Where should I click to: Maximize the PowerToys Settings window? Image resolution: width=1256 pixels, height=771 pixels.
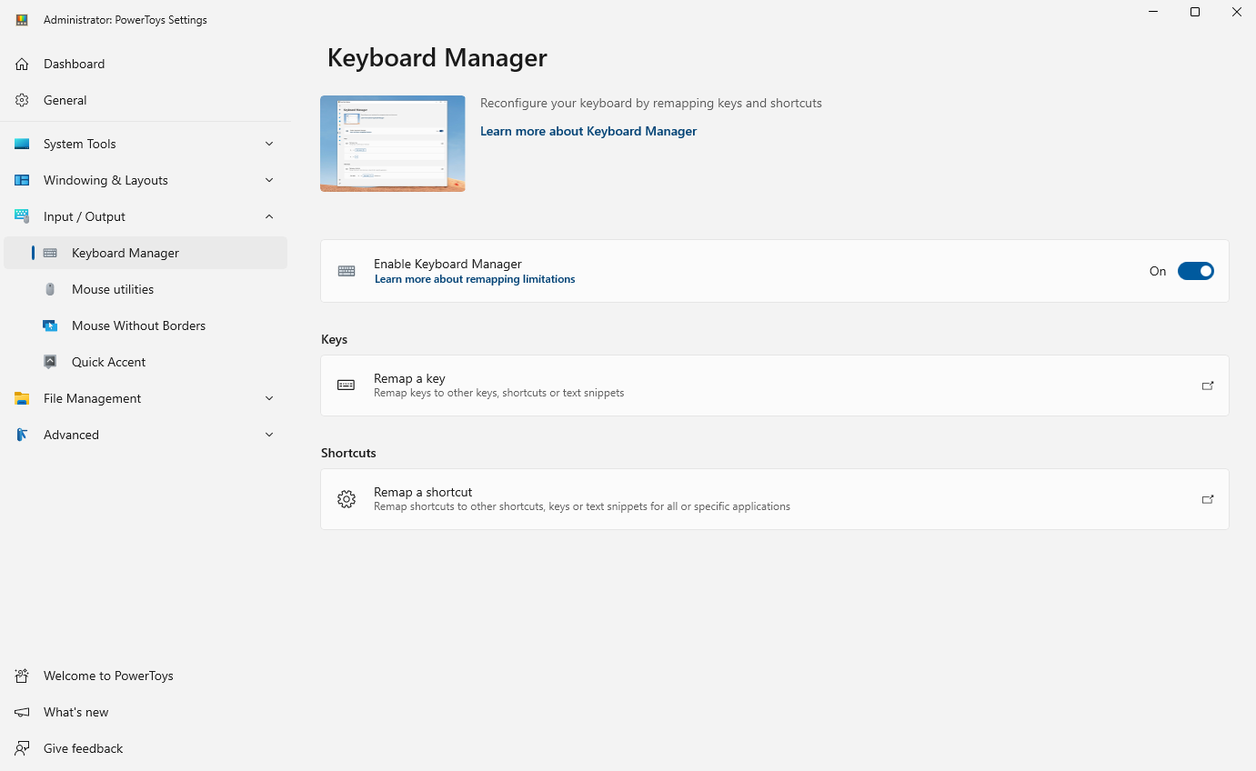click(1195, 12)
